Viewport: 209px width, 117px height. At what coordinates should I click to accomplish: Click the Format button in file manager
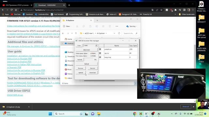point(80,59)
